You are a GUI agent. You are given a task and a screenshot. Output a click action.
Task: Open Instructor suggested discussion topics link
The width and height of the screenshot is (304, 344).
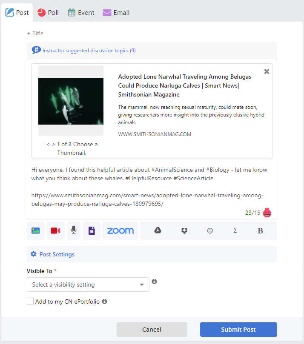click(x=89, y=51)
